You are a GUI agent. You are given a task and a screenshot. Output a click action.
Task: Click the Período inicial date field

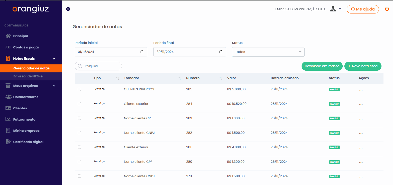[x=111, y=52]
